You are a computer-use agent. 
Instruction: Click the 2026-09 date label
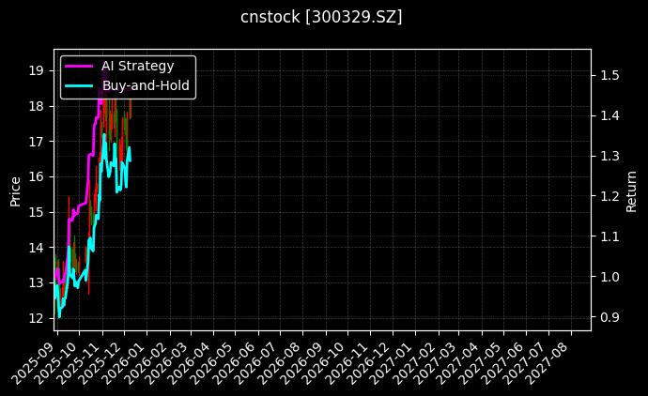pos(302,363)
